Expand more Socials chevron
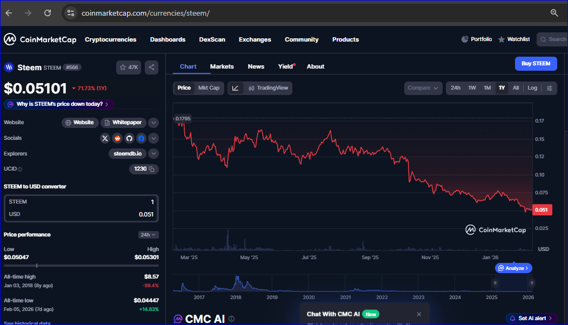568x325 pixels. (x=153, y=138)
